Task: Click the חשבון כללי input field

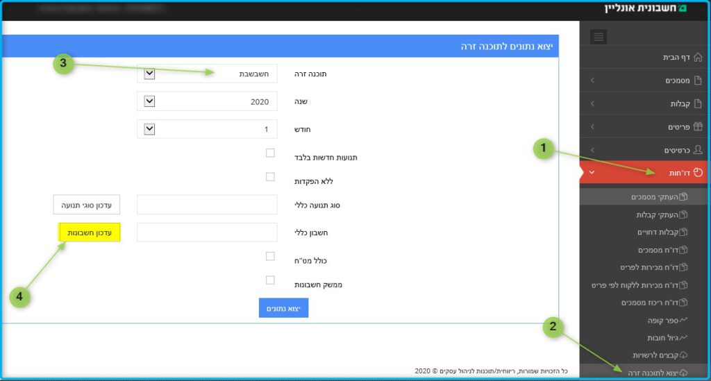Action: [x=207, y=232]
